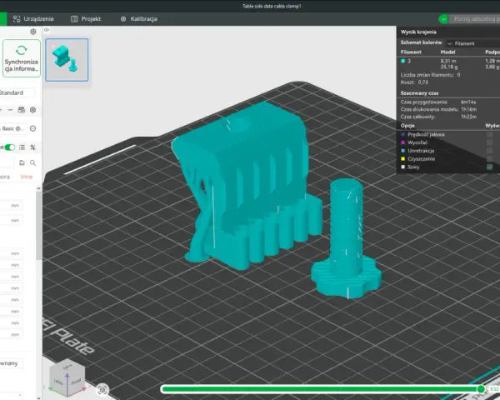Open the Schemat kolorów Filament dropdown
The image size is (500, 400).
click(x=472, y=43)
